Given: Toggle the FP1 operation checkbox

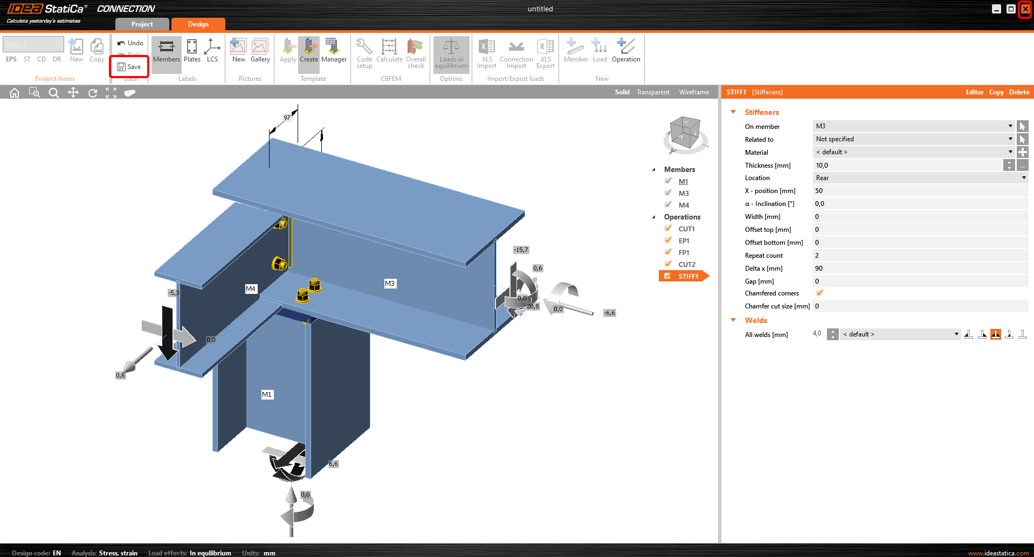Looking at the screenshot, I should (668, 252).
